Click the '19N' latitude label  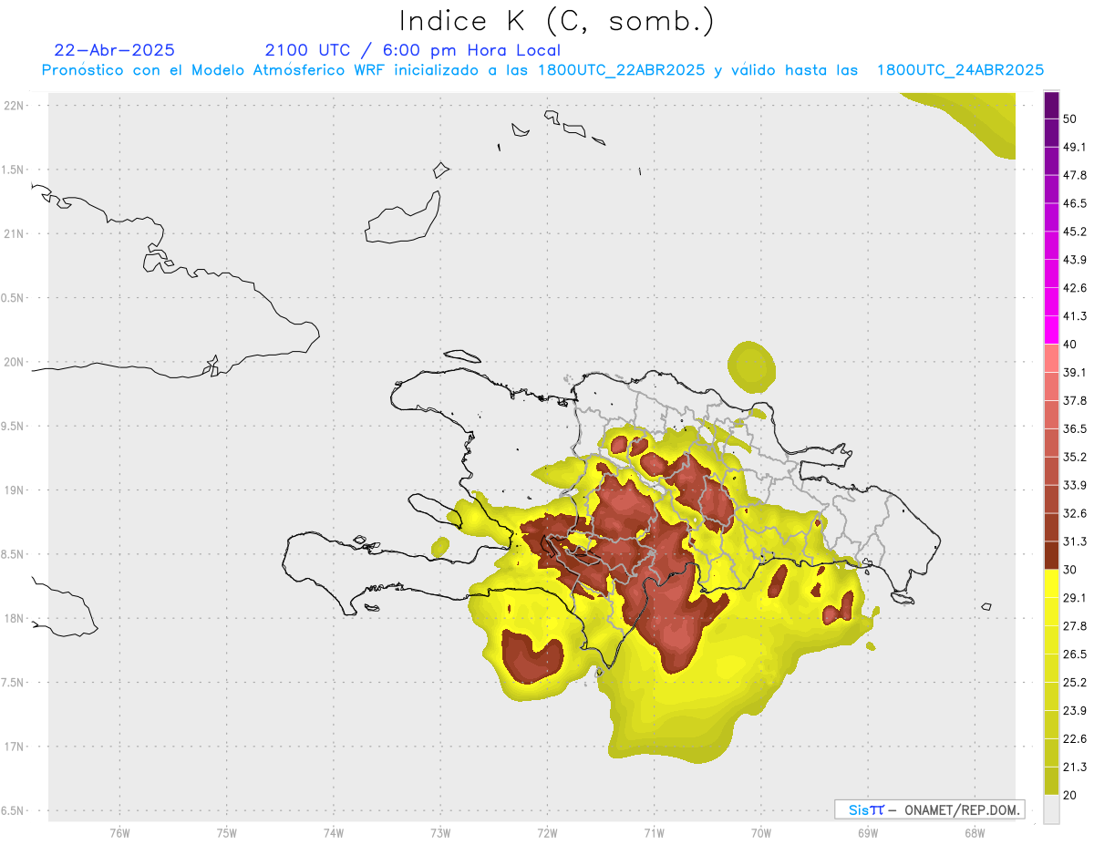click(15, 489)
